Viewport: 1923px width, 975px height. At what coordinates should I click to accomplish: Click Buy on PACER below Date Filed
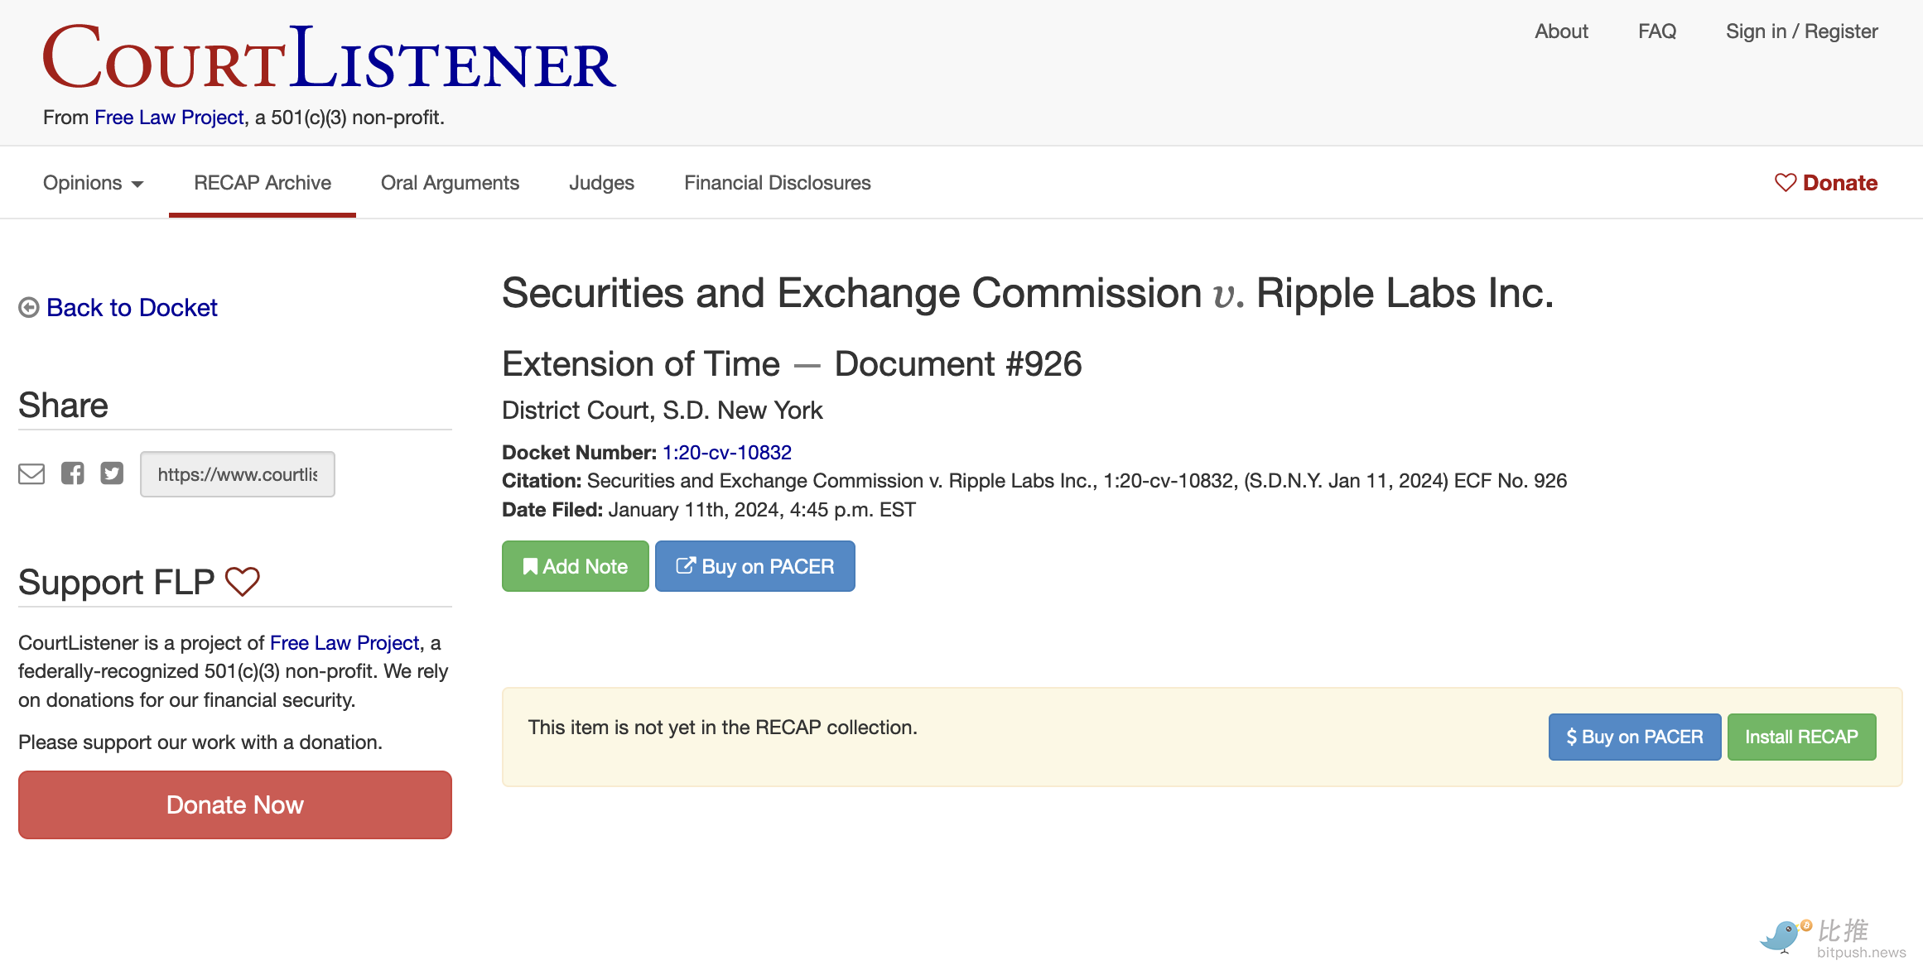(754, 567)
